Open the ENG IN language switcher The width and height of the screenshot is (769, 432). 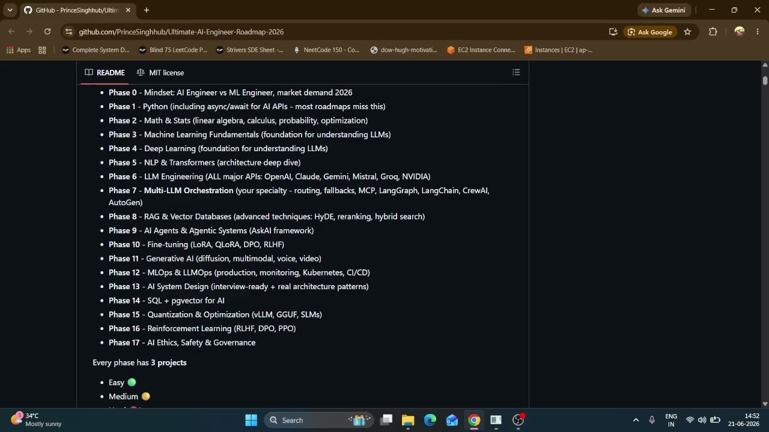671,420
